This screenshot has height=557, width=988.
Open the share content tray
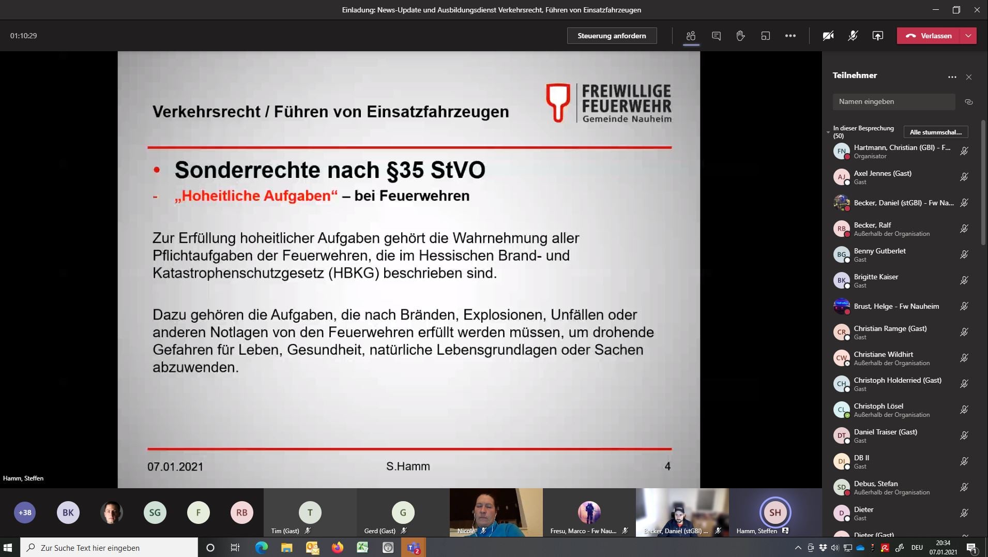point(877,36)
